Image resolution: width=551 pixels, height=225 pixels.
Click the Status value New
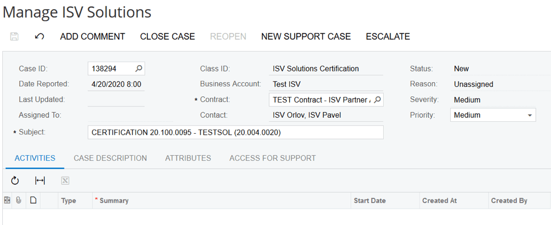(x=461, y=69)
